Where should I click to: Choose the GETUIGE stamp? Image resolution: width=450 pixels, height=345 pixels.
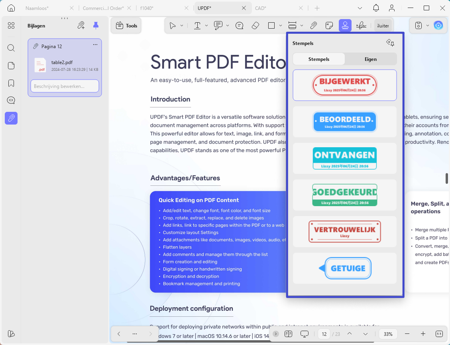(x=345, y=268)
